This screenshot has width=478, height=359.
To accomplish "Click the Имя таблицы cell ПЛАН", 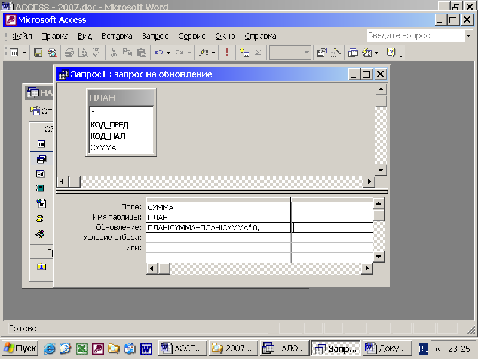I will coord(218,217).
